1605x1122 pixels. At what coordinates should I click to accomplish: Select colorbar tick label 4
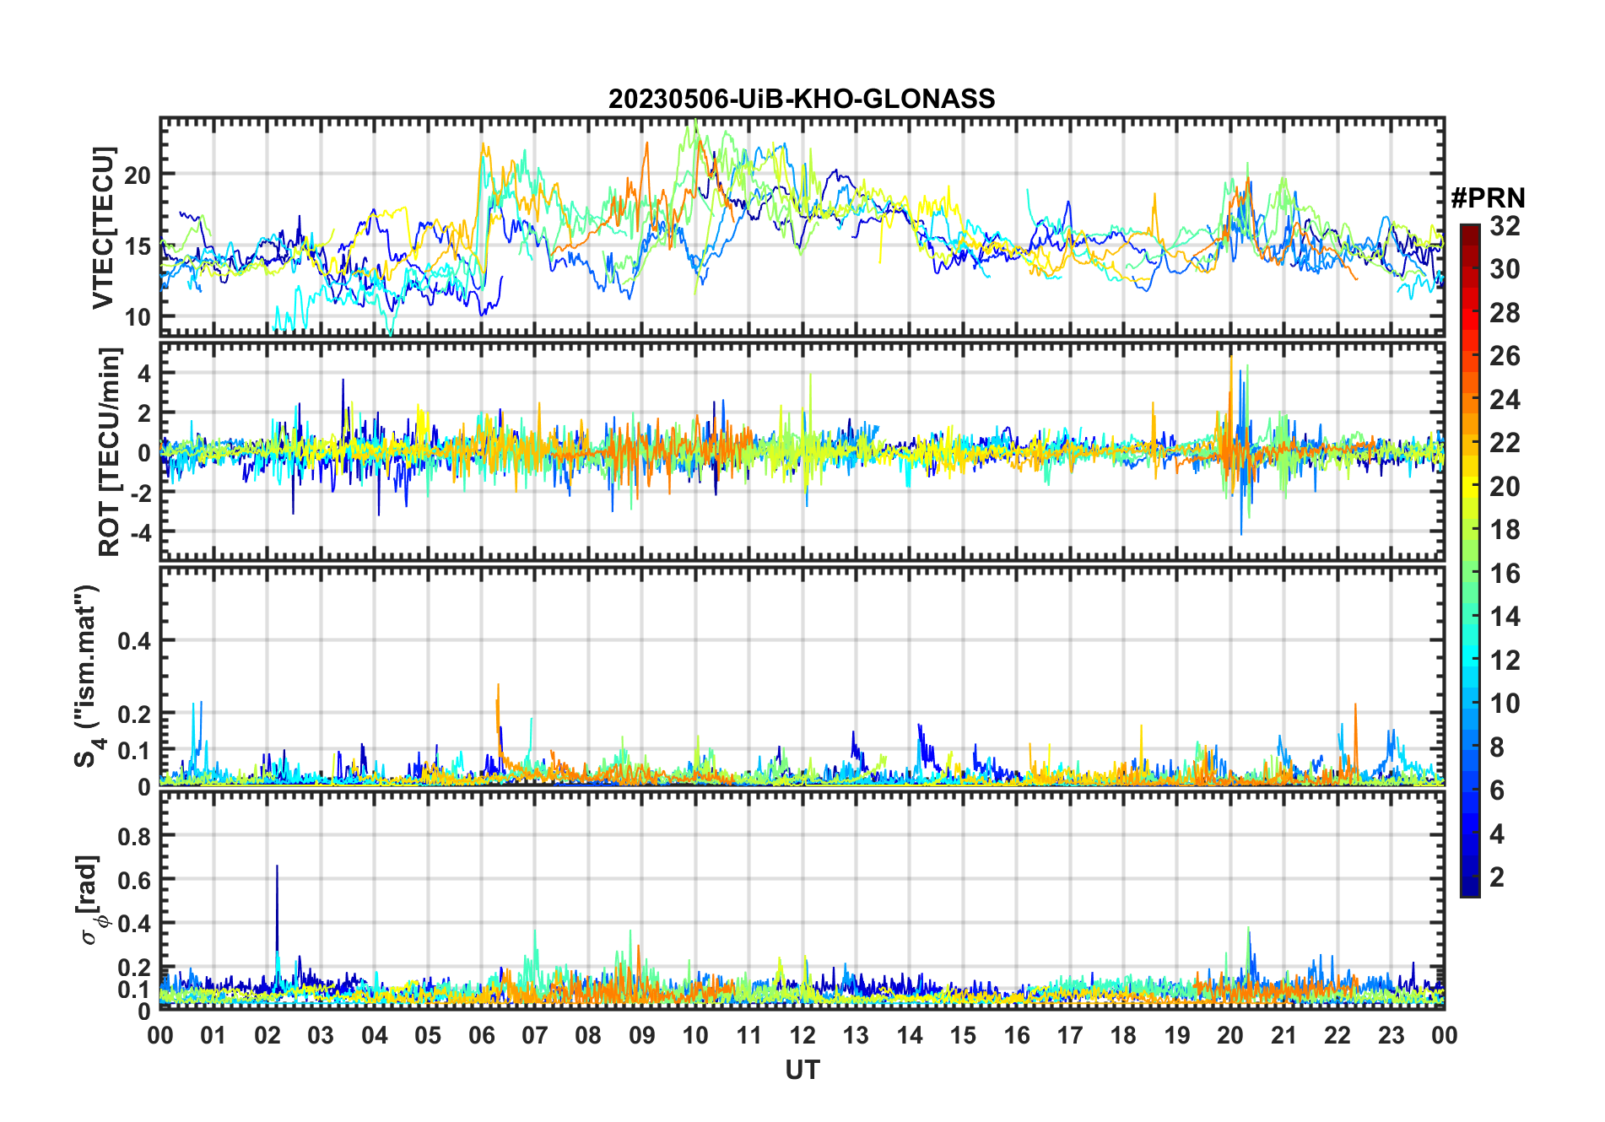click(1498, 834)
